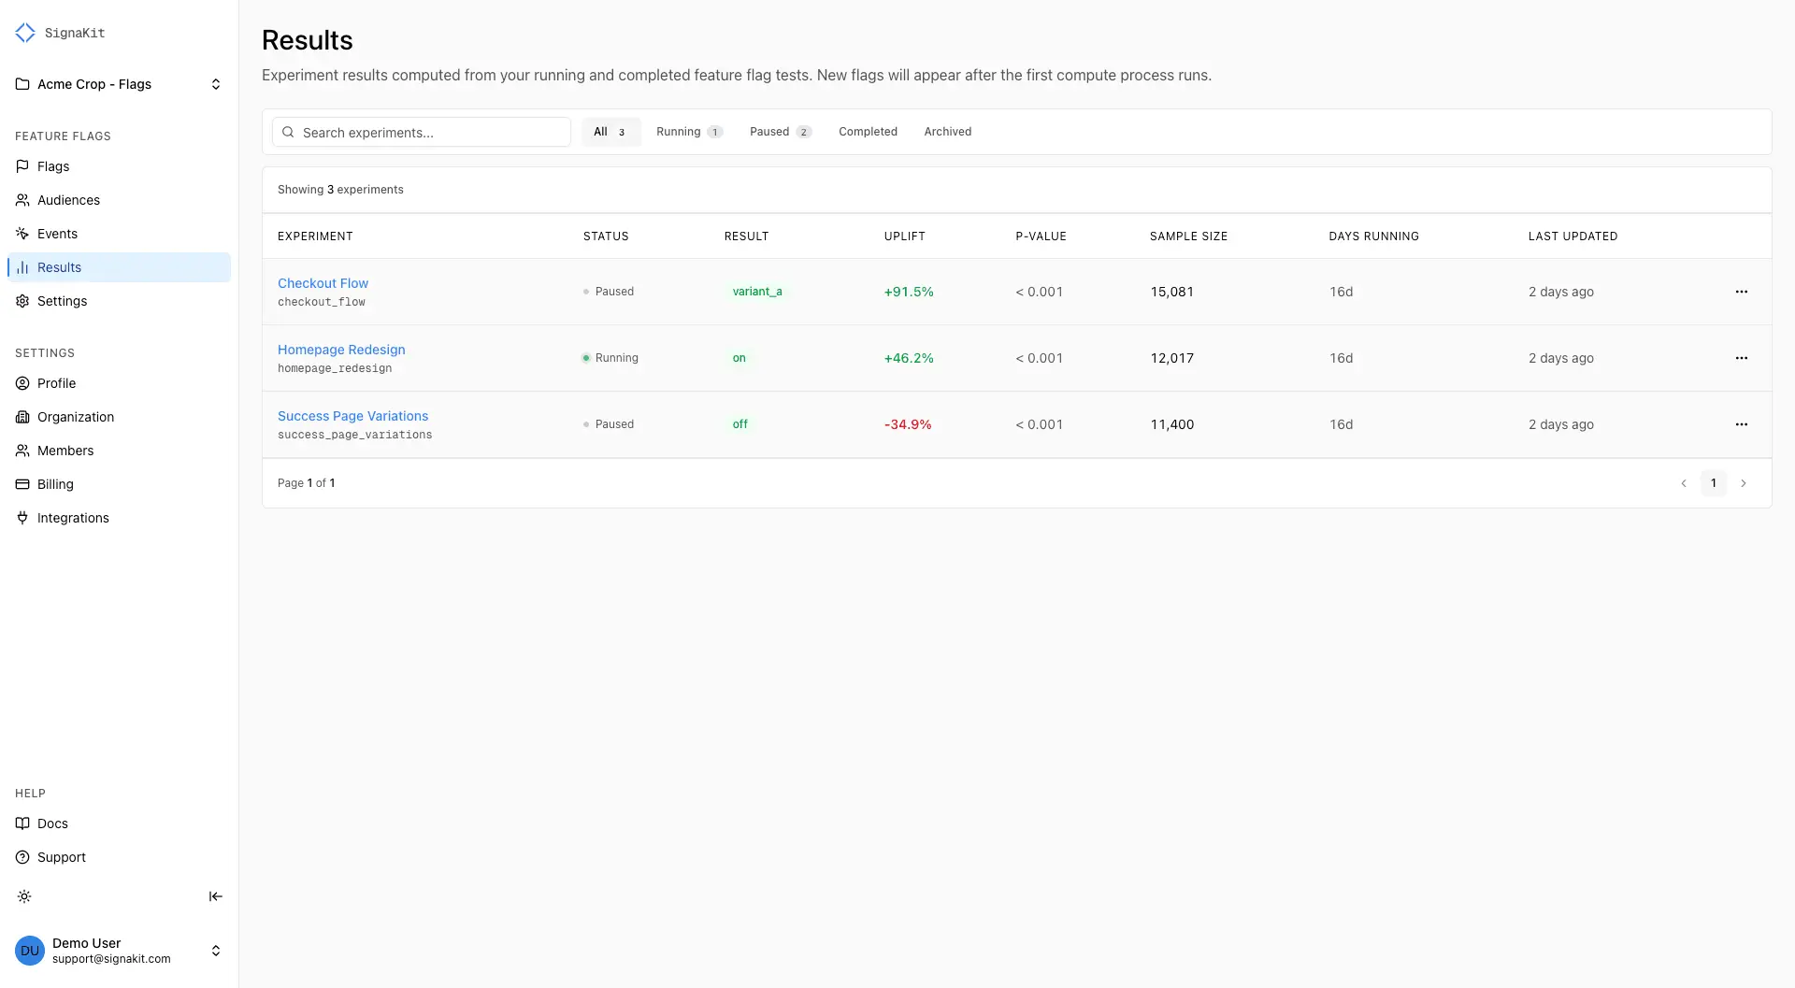Screen dimensions: 1795x988
Task: Switch to the Archived tab
Action: (x=948, y=132)
